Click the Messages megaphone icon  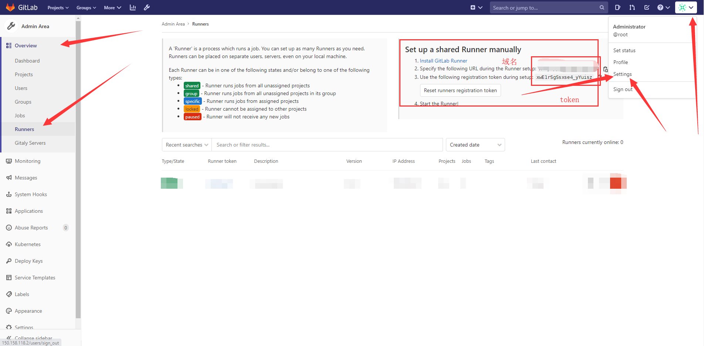pos(9,178)
